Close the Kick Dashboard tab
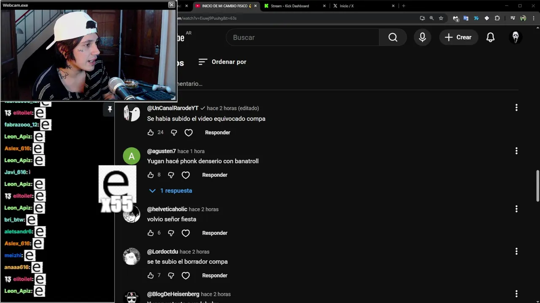 point(324,6)
